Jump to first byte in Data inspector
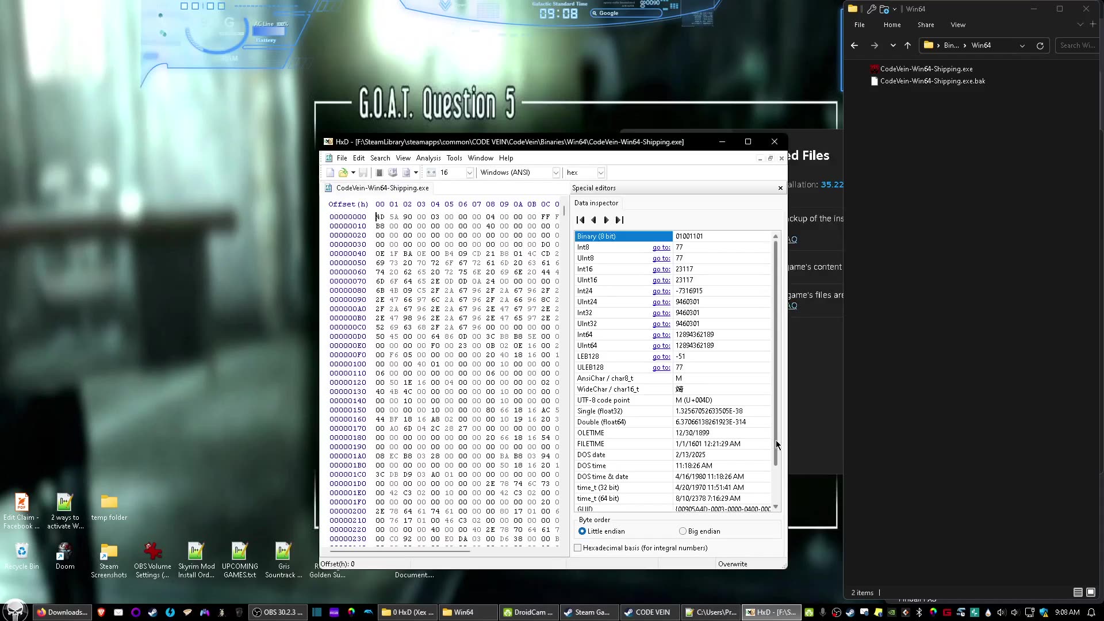The height and width of the screenshot is (621, 1104). coord(580,220)
